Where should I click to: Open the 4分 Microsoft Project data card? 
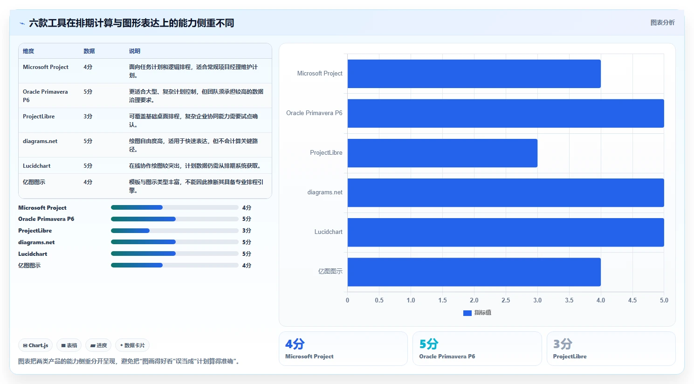click(x=343, y=349)
